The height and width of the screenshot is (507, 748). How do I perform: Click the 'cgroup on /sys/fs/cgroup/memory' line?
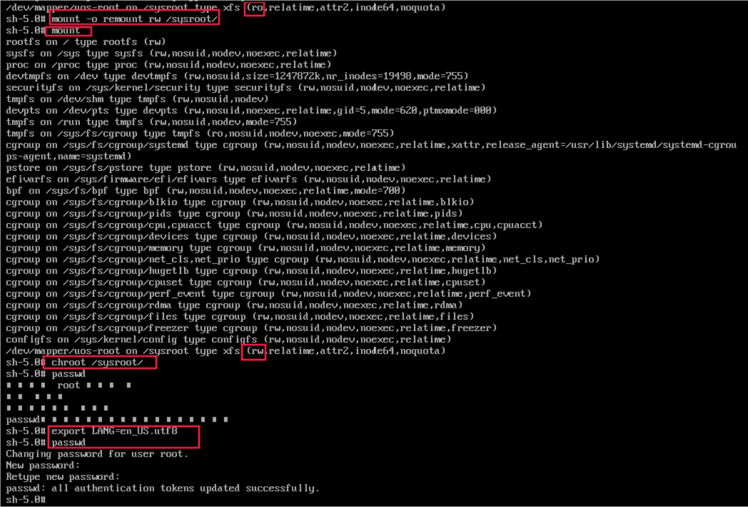[x=240, y=248]
